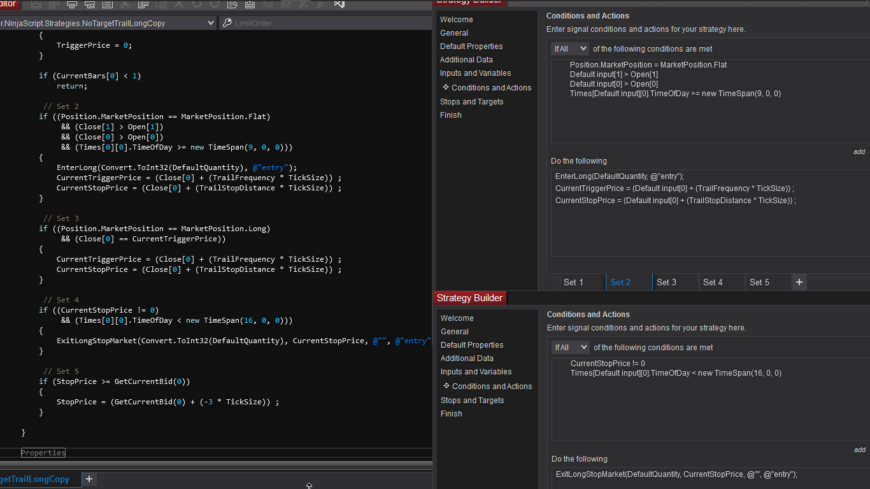870x489 pixels.
Task: Go to Inputs and Variables in upper builder
Action: pos(475,73)
